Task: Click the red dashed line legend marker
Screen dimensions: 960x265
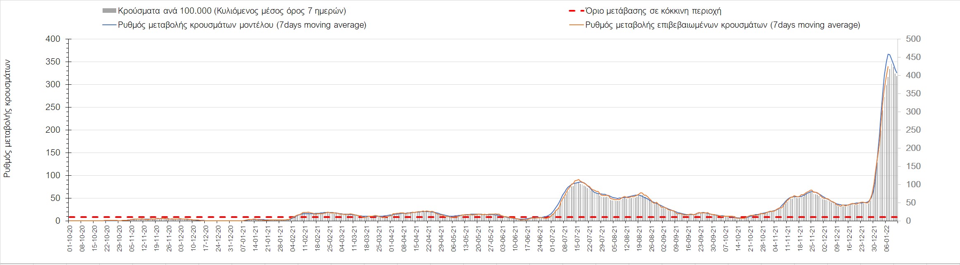Action: click(x=577, y=11)
